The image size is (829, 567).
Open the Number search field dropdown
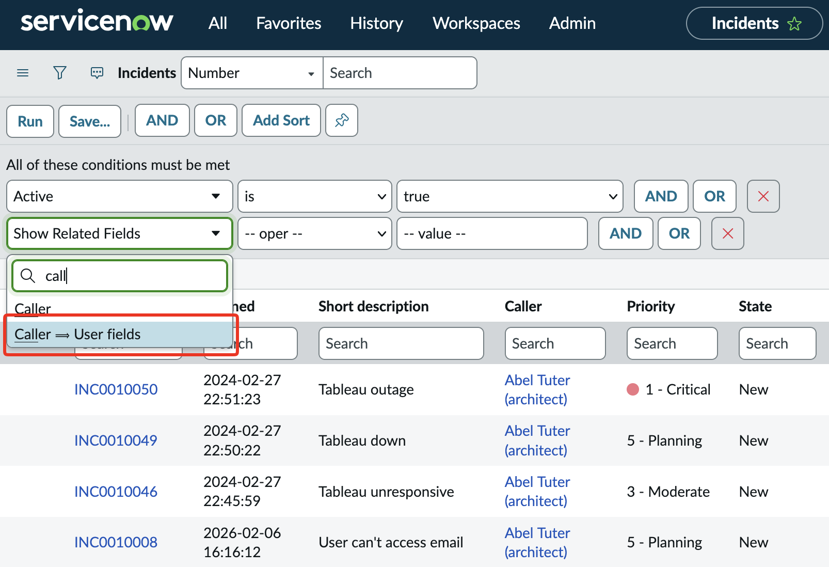(x=252, y=73)
